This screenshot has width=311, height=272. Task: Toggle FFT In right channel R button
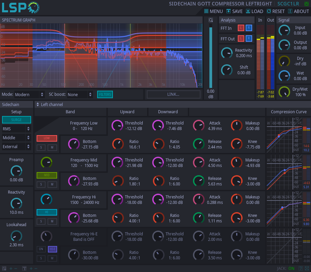[x=249, y=28]
